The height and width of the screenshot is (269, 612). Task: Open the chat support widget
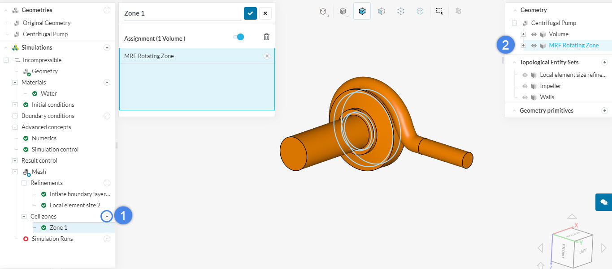[603, 202]
